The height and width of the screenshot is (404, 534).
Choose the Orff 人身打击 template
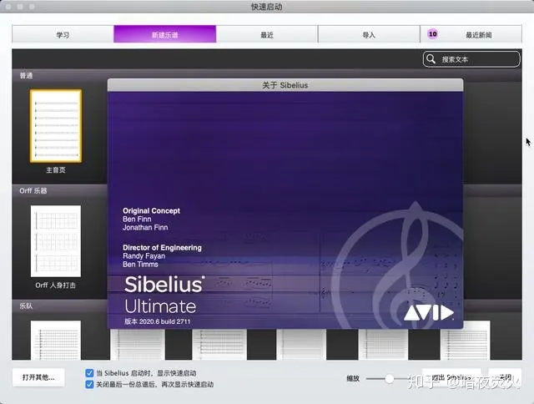pyautogui.click(x=56, y=241)
